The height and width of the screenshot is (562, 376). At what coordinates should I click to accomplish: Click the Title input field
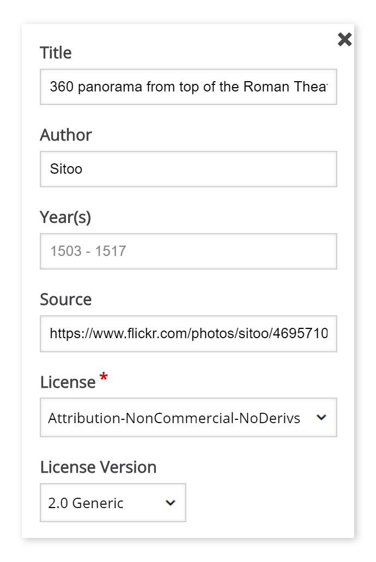click(189, 87)
